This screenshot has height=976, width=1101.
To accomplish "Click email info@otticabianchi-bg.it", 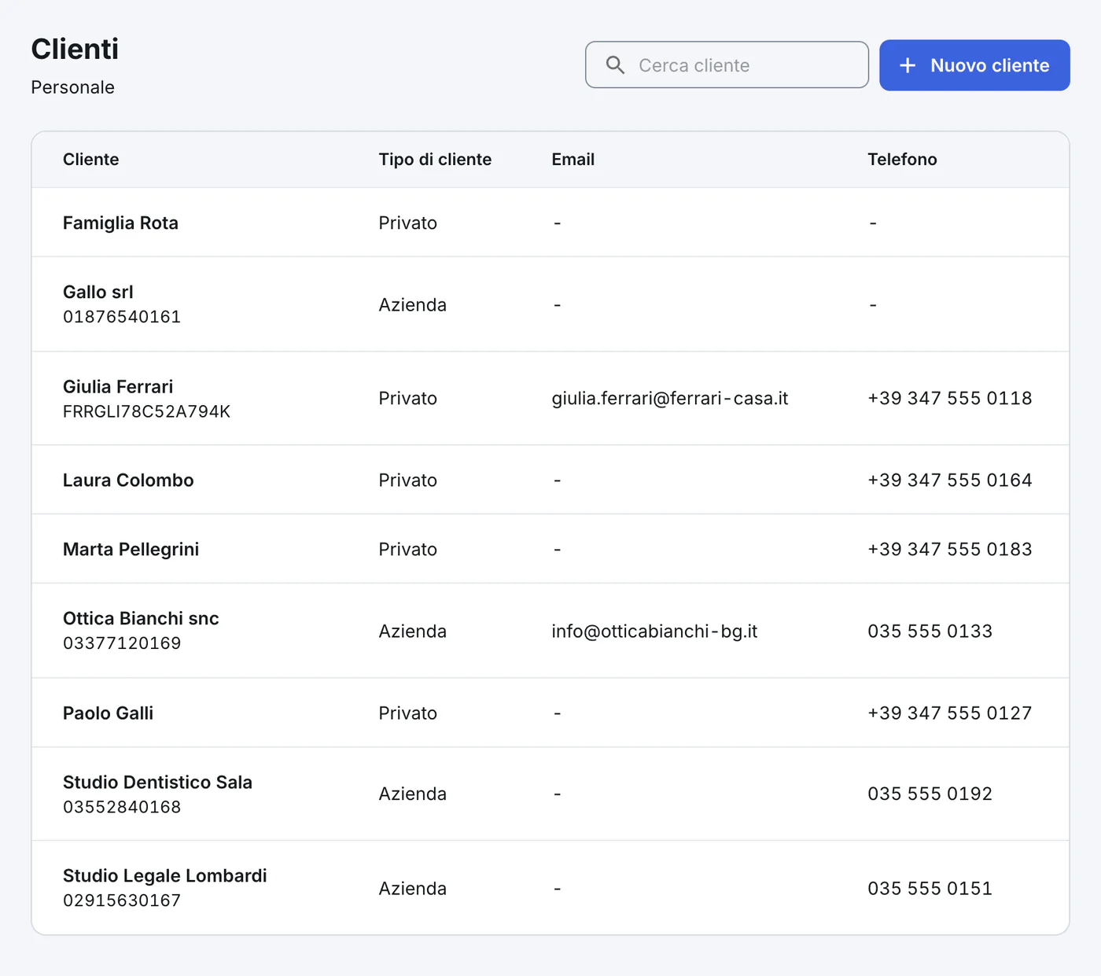I will click(x=654, y=631).
